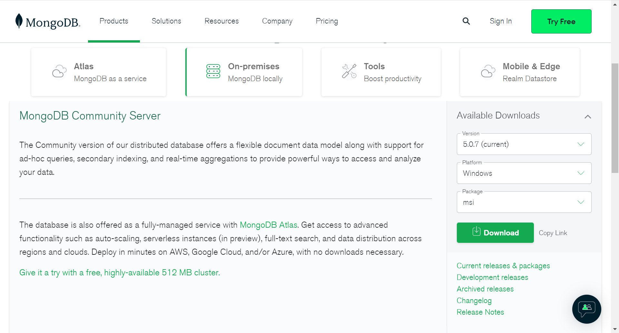
Task: Click the free 512 MB cluster link
Action: [120, 272]
